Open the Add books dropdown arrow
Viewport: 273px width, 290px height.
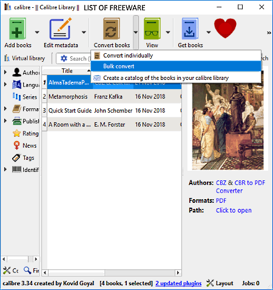coord(37,32)
